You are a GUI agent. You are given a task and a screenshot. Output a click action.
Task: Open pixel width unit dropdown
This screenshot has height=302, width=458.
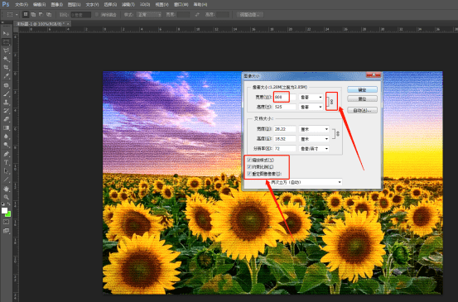point(311,97)
